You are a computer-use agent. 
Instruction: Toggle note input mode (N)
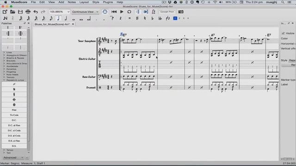coord(5,18)
